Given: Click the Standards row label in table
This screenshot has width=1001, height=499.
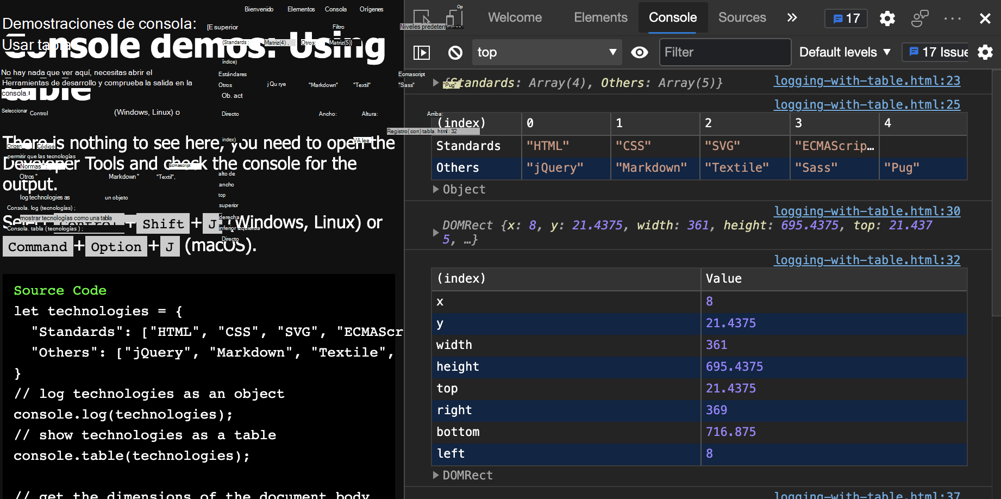Looking at the screenshot, I should point(468,146).
